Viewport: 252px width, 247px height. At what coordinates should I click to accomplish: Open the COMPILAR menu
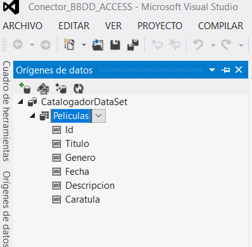pyautogui.click(x=220, y=26)
